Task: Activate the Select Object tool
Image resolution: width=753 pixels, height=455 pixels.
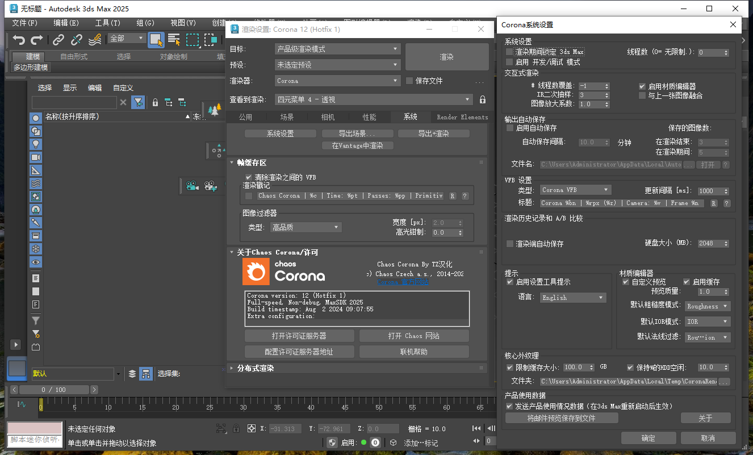Action: click(156, 39)
